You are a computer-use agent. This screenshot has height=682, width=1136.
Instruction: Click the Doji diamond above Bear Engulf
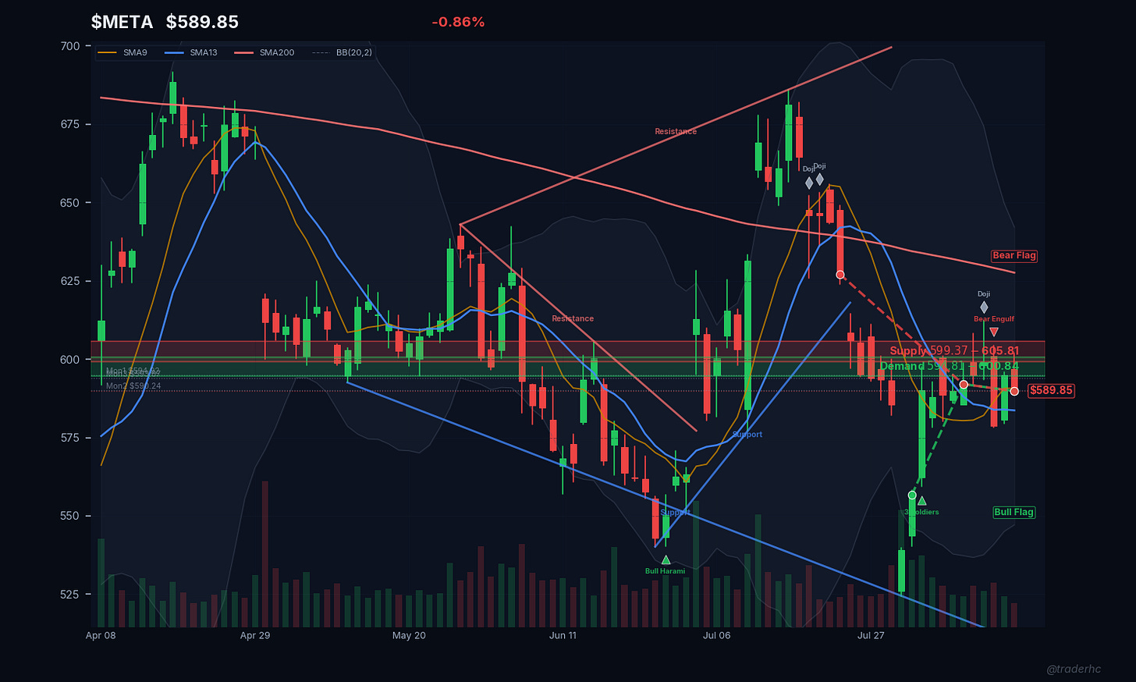984,307
